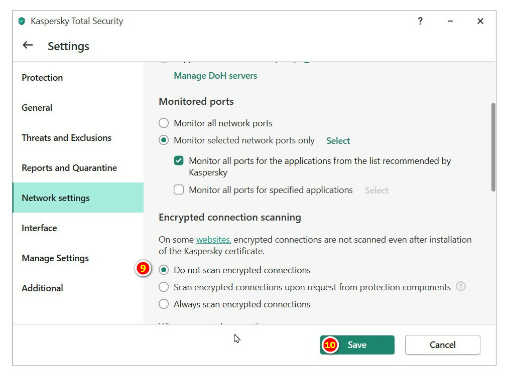Image resolution: width=509 pixels, height=375 pixels.
Task: Cancel the settings changes
Action: click(442, 345)
